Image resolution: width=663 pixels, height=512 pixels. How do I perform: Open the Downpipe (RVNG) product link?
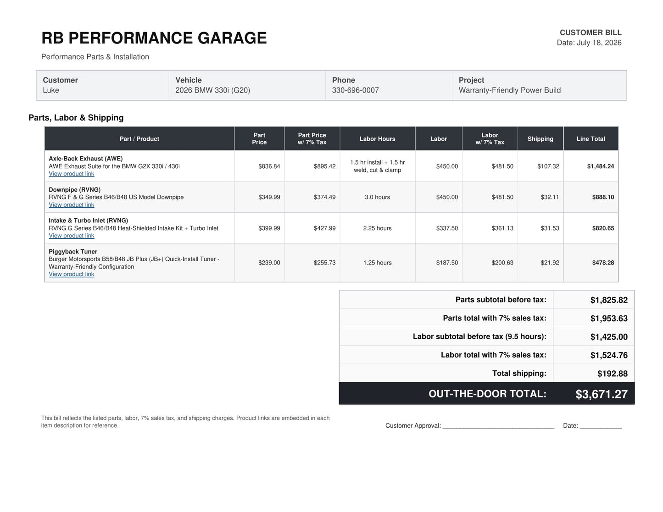click(72, 205)
